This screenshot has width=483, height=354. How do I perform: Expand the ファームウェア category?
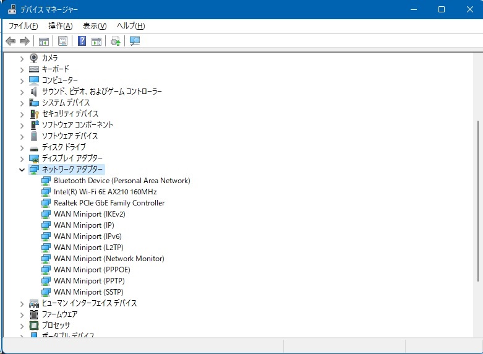[22, 315]
